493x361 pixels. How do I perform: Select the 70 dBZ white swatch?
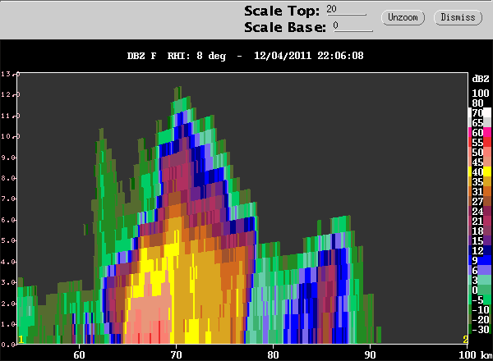[x=480, y=112]
